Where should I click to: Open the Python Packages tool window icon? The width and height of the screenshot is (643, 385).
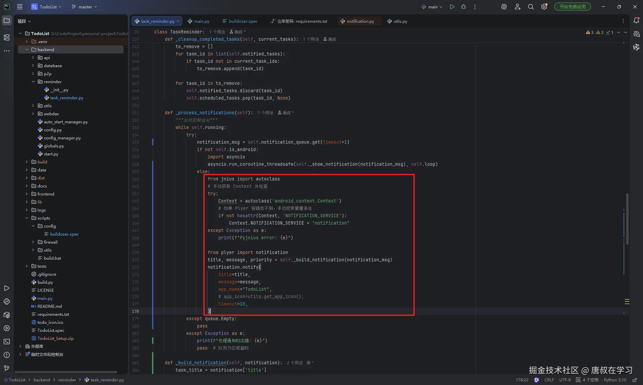7,315
